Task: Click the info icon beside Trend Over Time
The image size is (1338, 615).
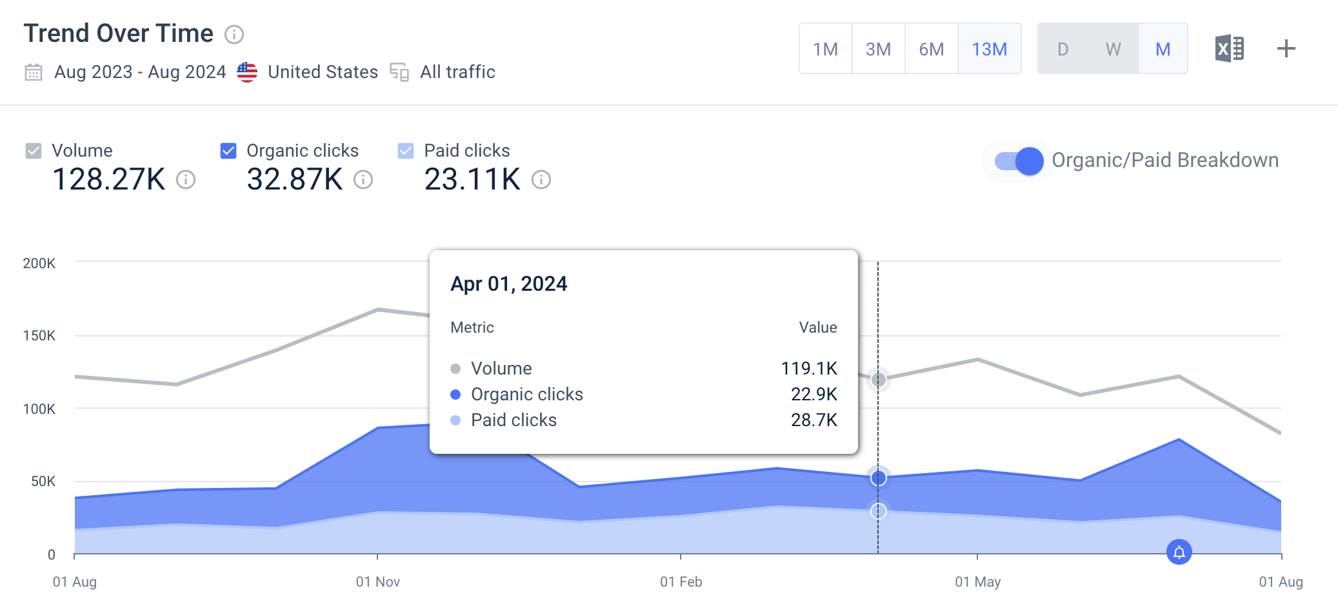Action: (234, 34)
